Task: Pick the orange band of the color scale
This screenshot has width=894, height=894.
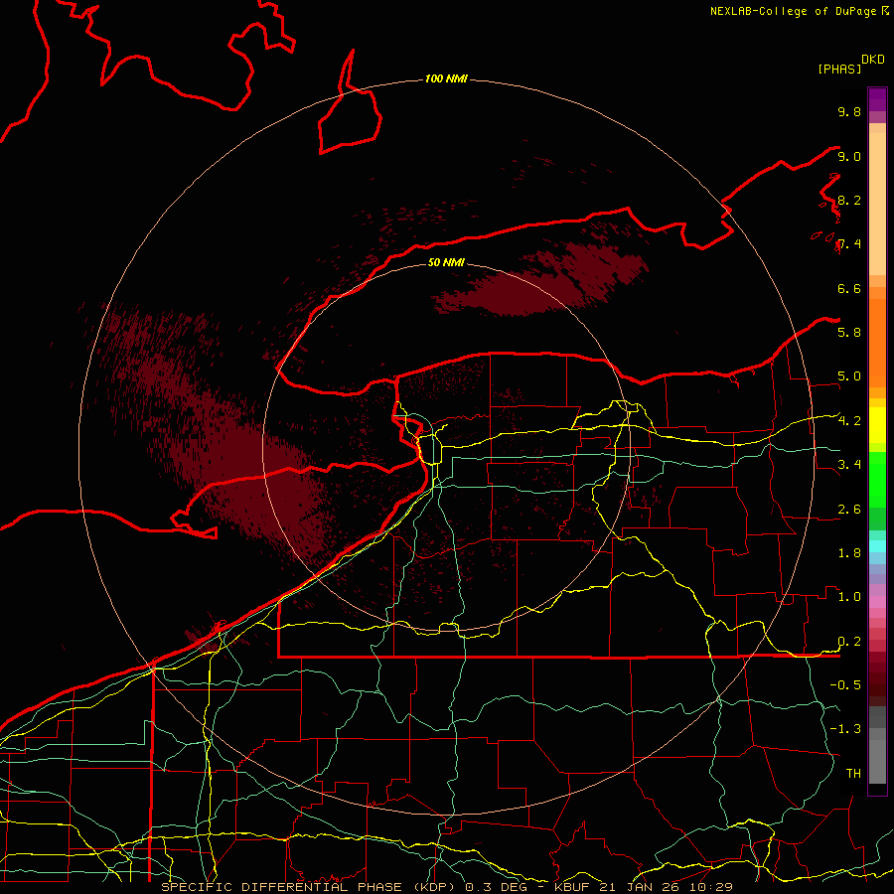Action: coord(877,342)
